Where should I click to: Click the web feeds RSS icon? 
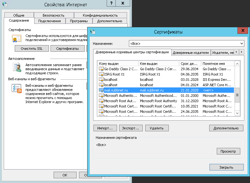[16, 89]
